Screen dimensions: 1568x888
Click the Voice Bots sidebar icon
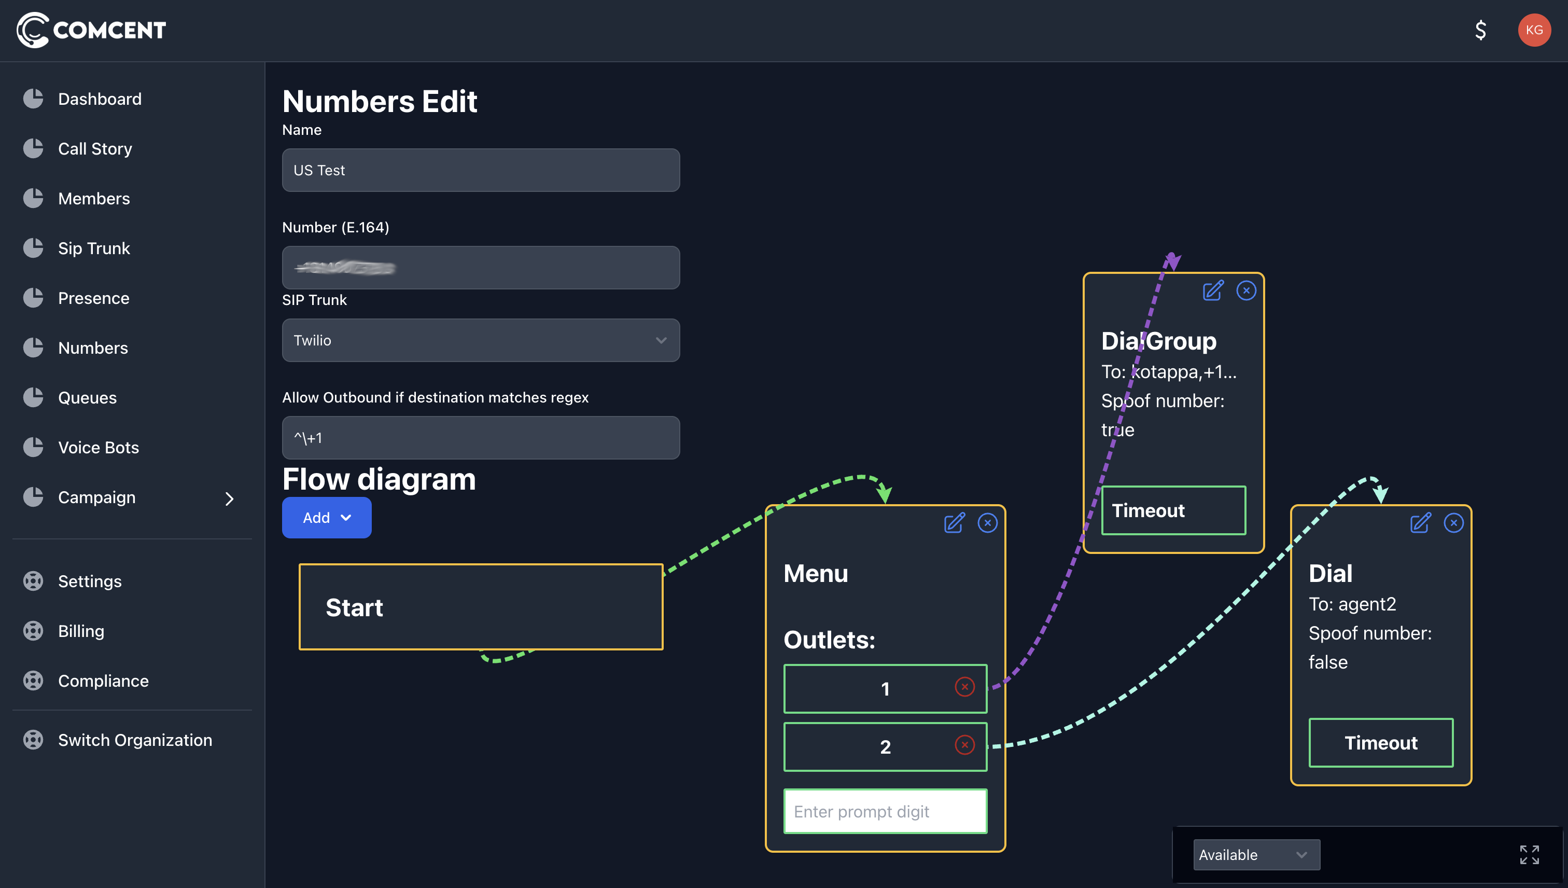point(34,448)
